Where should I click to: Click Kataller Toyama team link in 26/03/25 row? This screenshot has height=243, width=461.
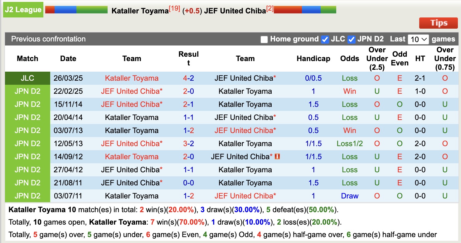coord(132,78)
